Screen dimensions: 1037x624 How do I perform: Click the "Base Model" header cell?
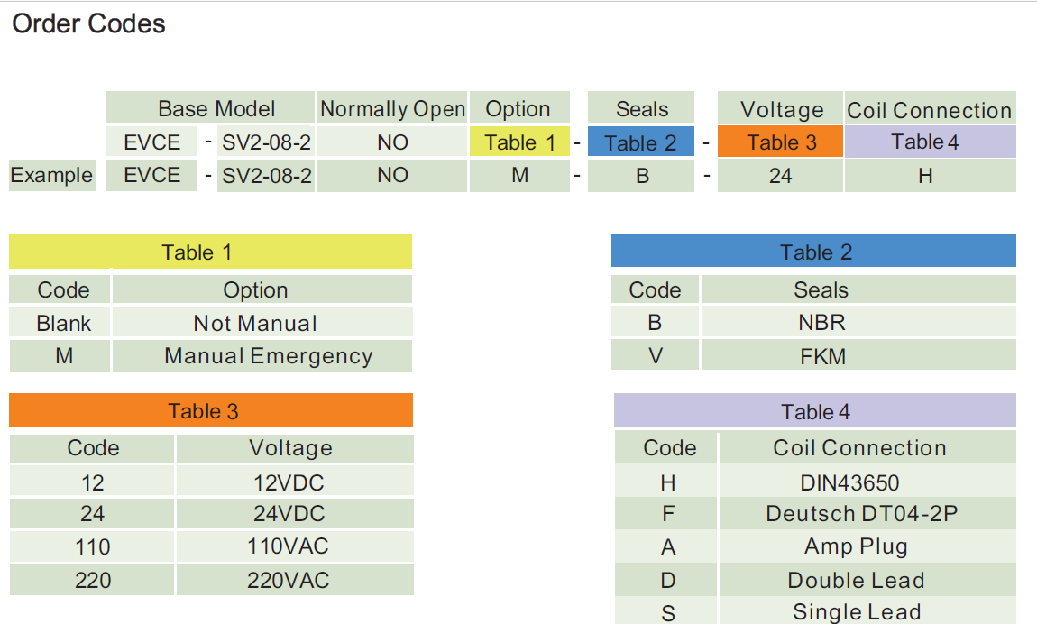click(216, 109)
